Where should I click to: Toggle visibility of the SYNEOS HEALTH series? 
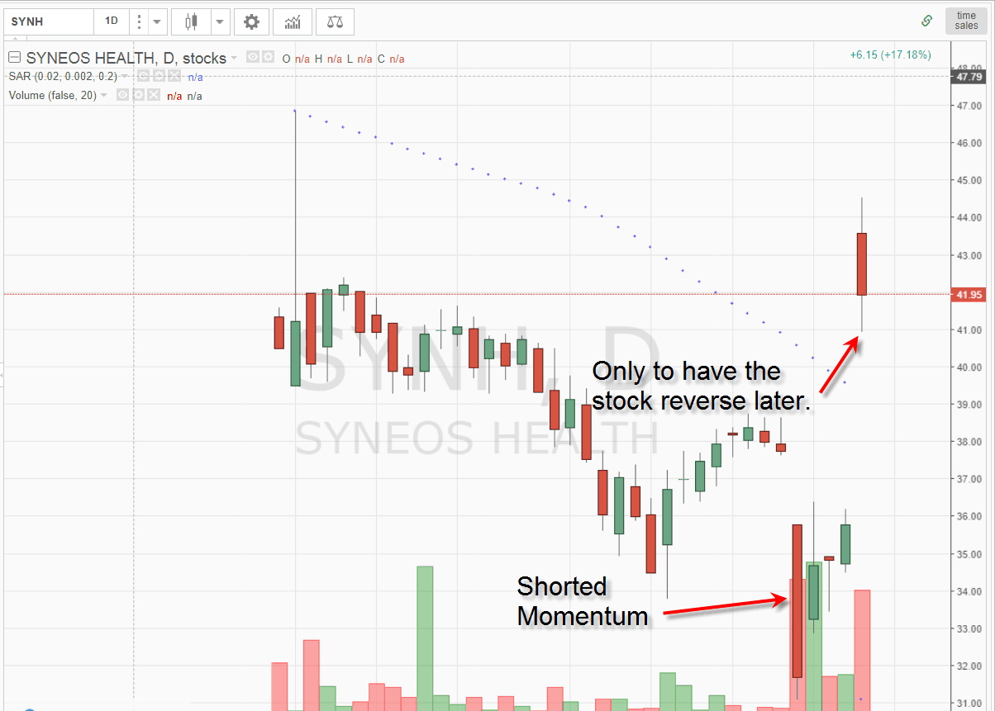(252, 57)
